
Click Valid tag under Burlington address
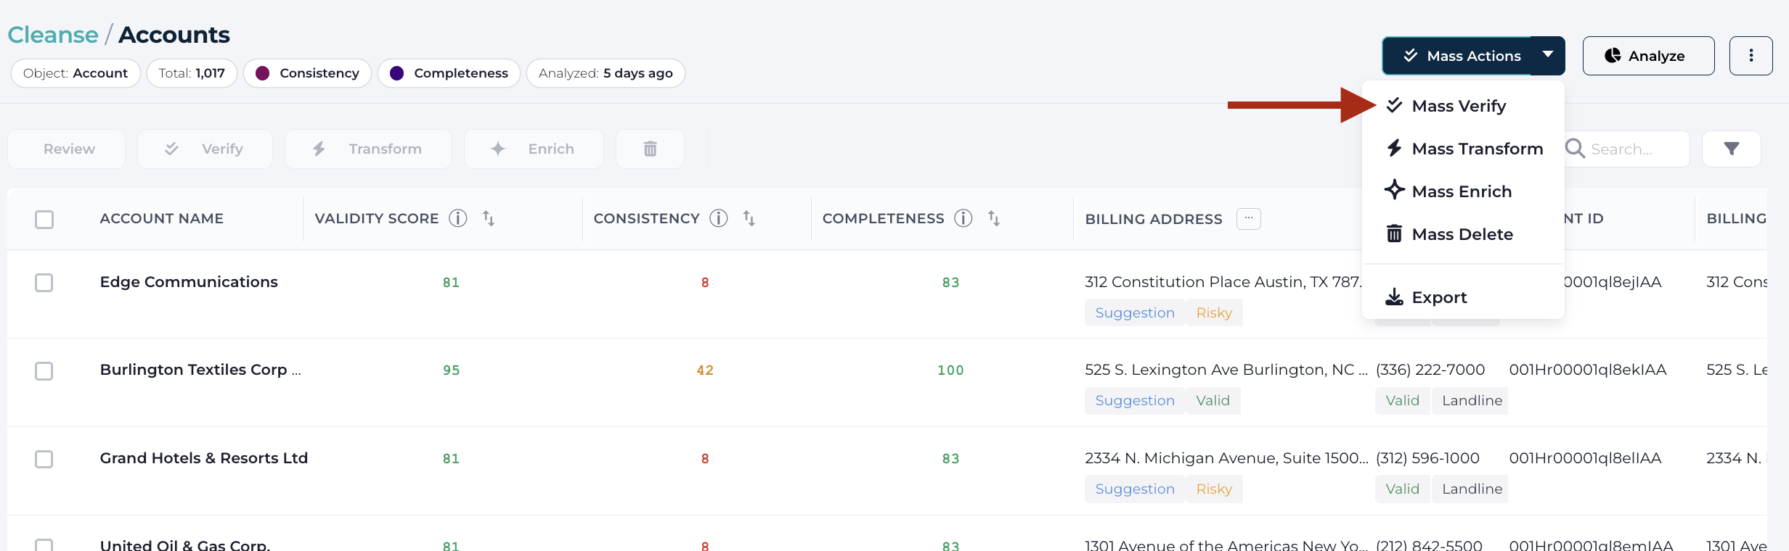tap(1213, 401)
